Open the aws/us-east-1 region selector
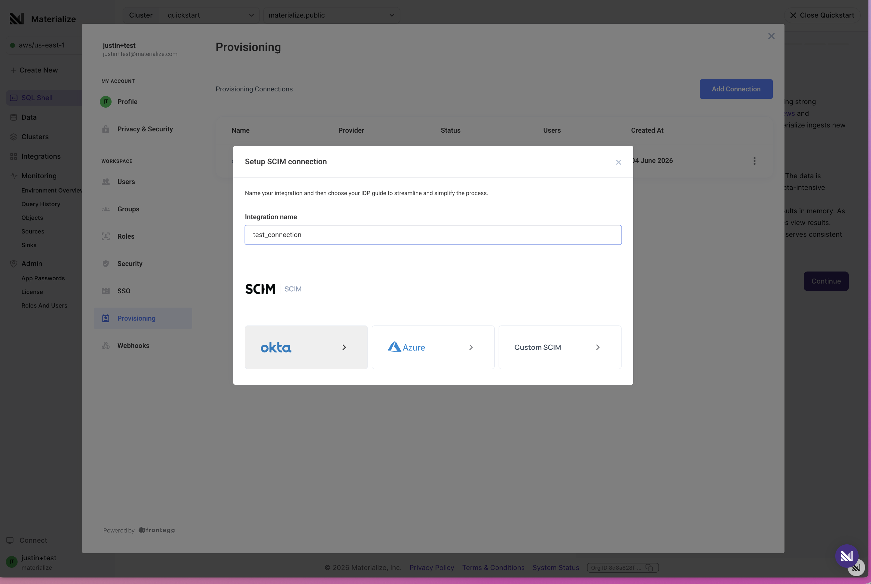This screenshot has height=584, width=871. pyautogui.click(x=44, y=45)
